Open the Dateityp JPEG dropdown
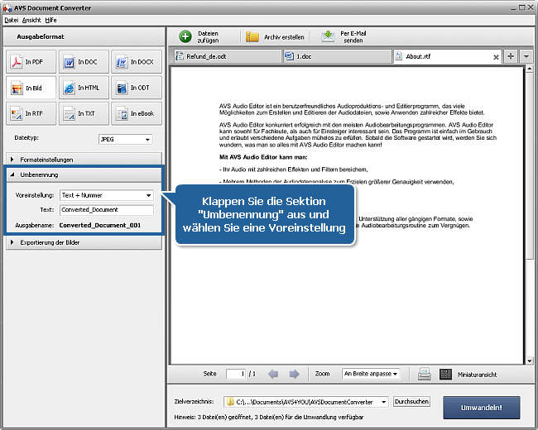 [x=126, y=139]
